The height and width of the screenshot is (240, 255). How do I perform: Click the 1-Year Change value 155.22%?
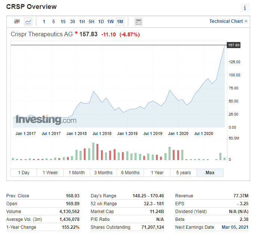click(x=71, y=227)
